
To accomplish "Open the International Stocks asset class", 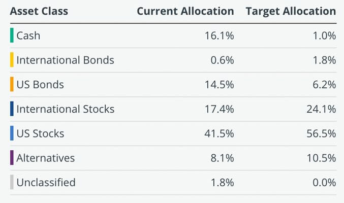I will click(65, 109).
